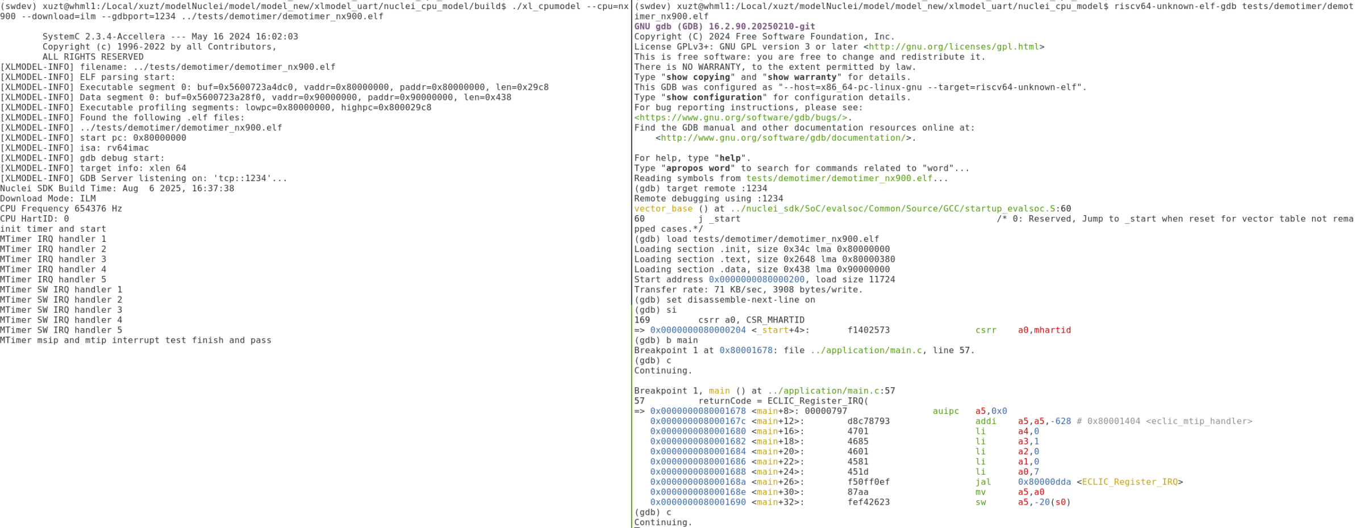Click the start pc 0x80000000 info line
This screenshot has height=528, width=1355.
(94, 137)
